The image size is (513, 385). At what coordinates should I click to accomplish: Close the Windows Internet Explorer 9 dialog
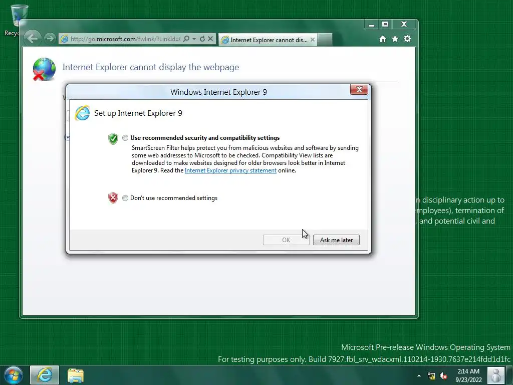click(359, 89)
